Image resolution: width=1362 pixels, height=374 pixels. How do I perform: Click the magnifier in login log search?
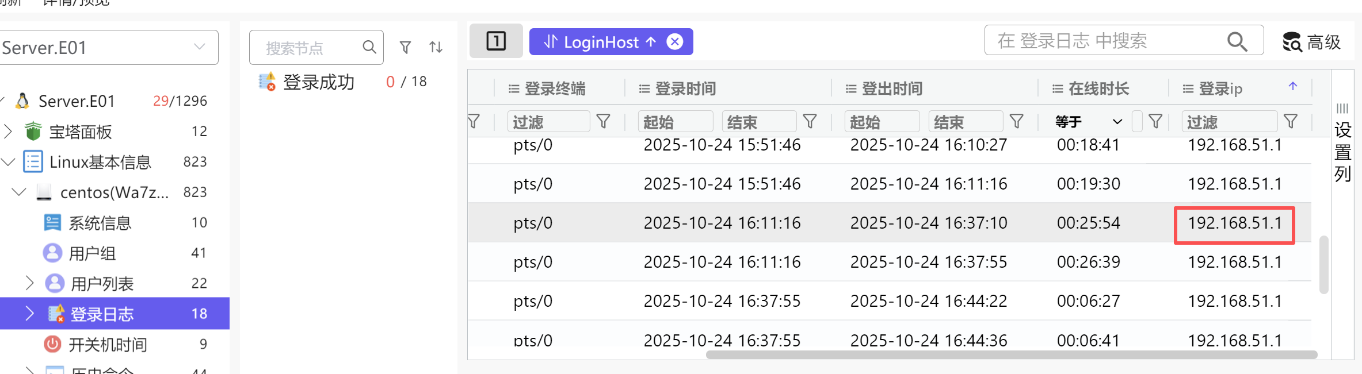[1237, 41]
